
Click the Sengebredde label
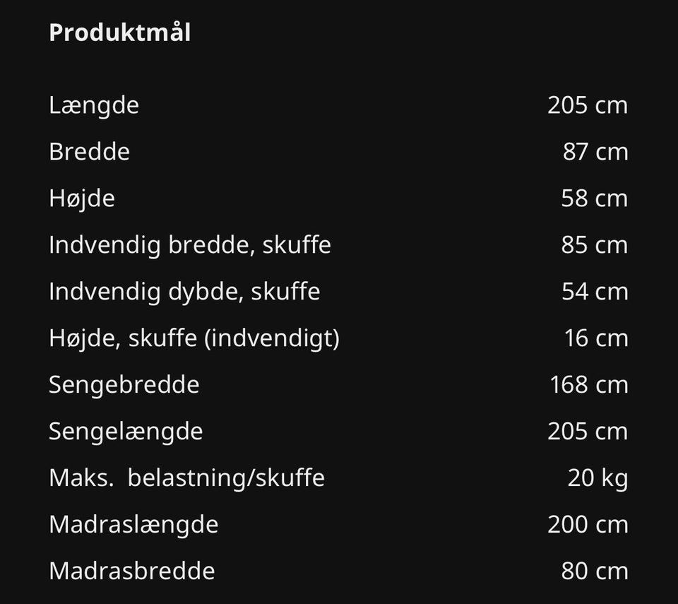tap(124, 385)
